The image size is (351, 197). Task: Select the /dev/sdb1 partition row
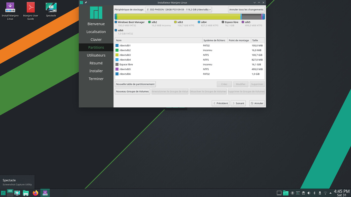click(190, 45)
